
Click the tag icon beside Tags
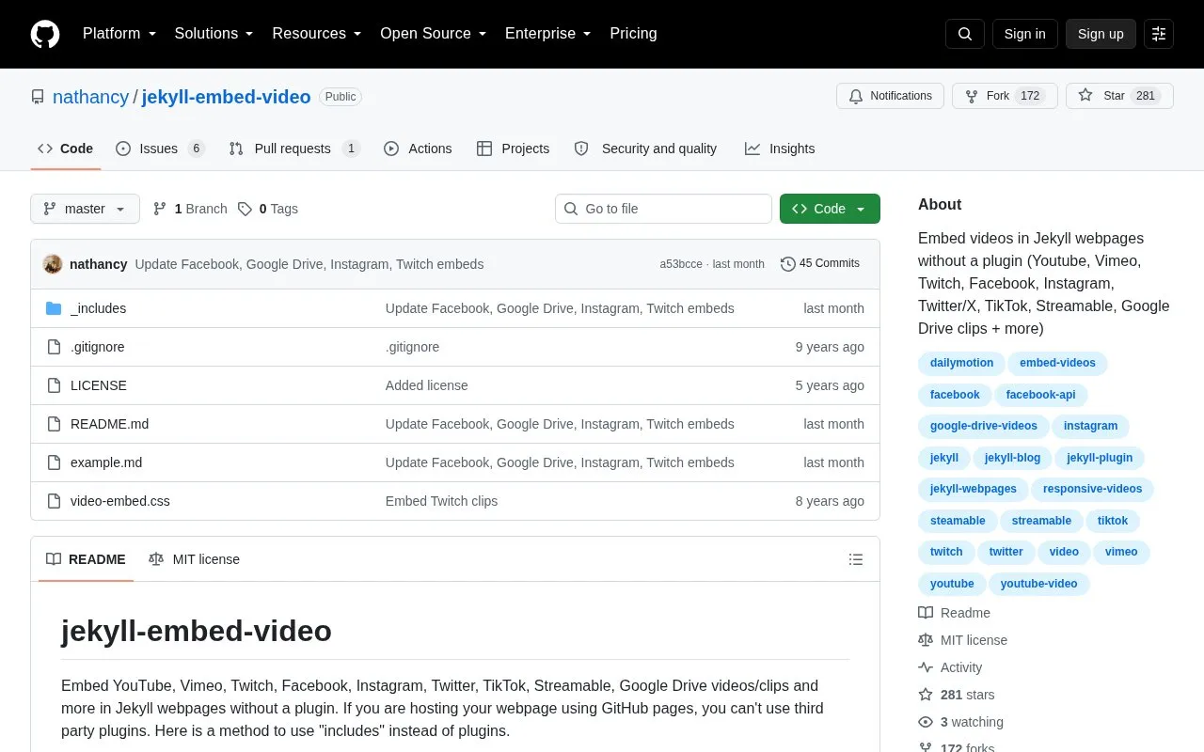point(246,209)
